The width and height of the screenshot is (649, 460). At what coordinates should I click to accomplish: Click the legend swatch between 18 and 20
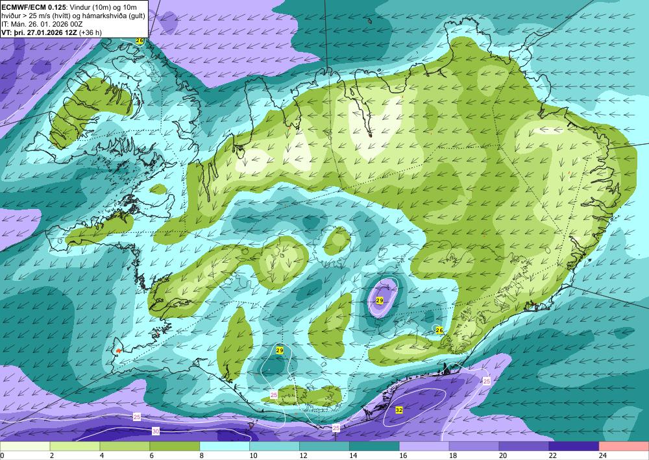(x=474, y=446)
